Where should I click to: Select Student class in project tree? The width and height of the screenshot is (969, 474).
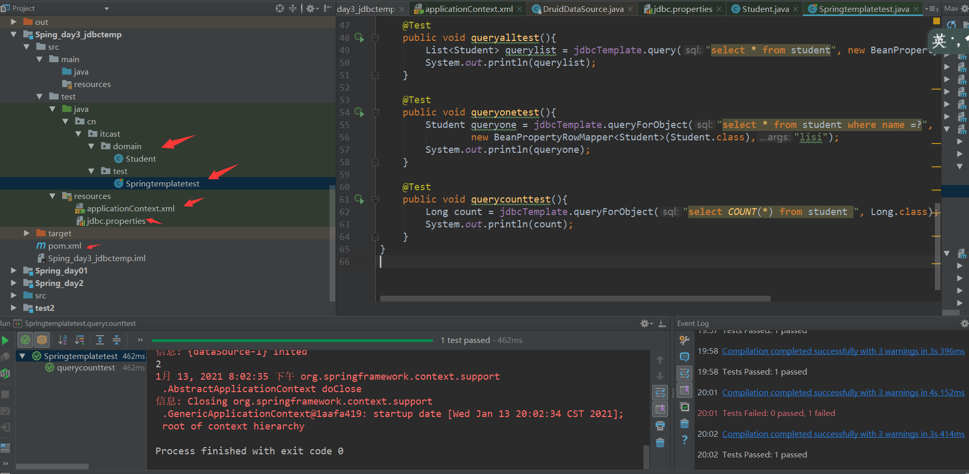[x=140, y=159]
